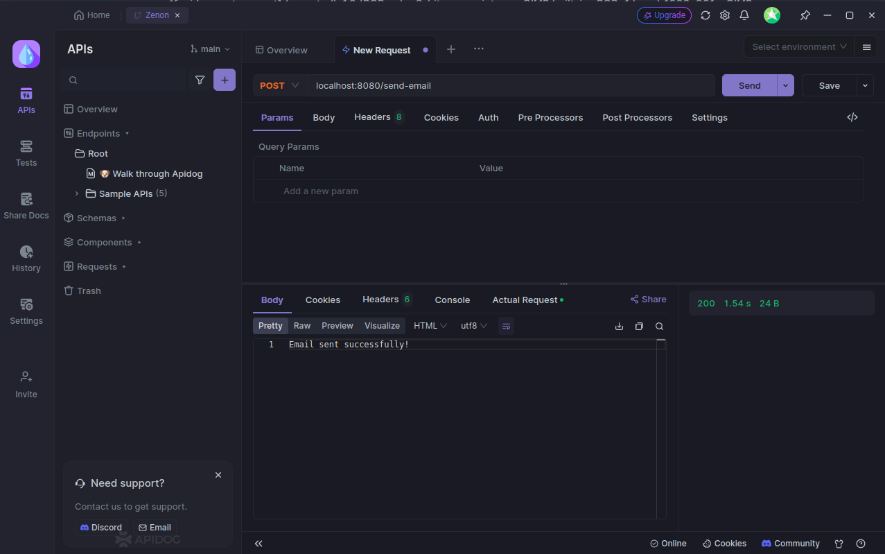Open the Tests section in sidebar

[26, 153]
